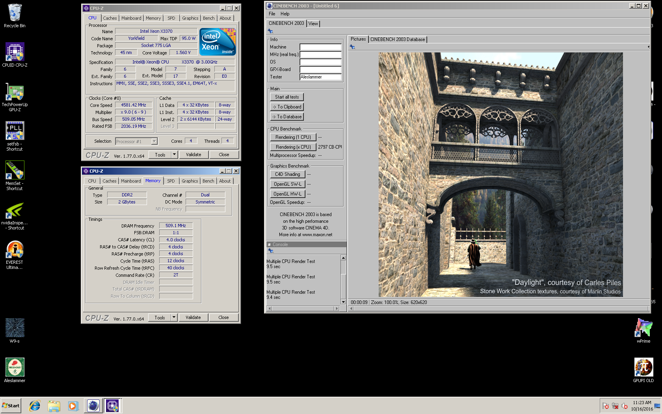Switch to Mainboard tab in top CPU-Z
662x414 pixels.
(x=131, y=18)
